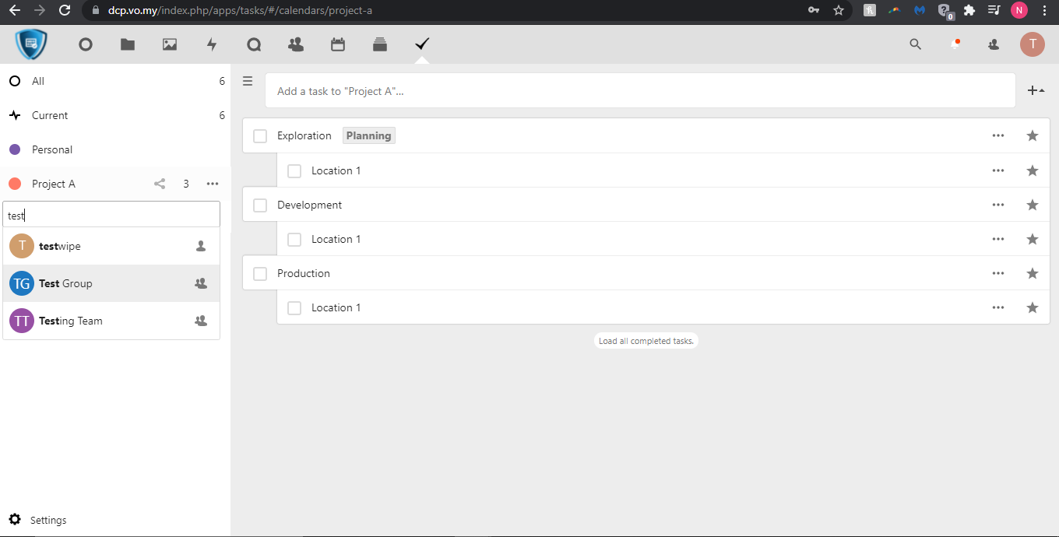Mark the Development task as completed

tap(260, 205)
